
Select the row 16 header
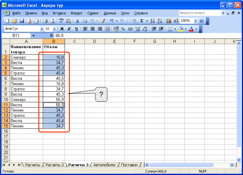click(x=6, y=131)
